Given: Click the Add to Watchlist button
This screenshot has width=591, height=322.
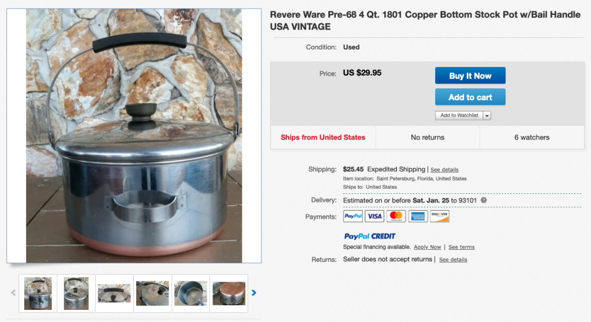Looking at the screenshot, I should point(459,115).
